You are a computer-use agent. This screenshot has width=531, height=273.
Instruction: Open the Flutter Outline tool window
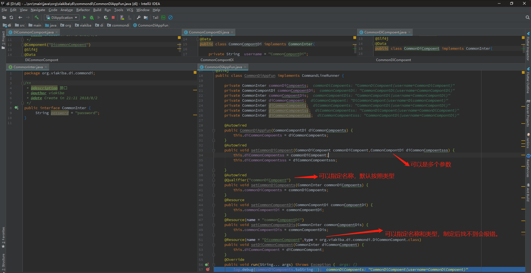pos(528,81)
